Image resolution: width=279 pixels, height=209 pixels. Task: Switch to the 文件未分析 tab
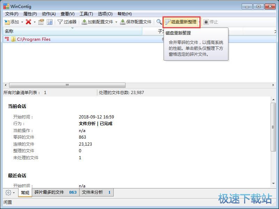pos(96,192)
